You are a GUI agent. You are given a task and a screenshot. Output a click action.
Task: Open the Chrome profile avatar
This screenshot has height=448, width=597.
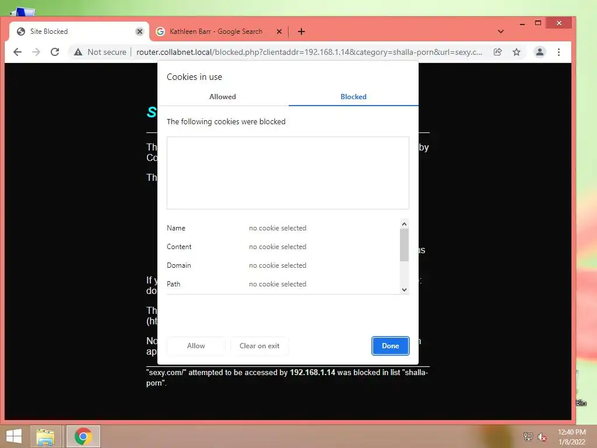[539, 52]
